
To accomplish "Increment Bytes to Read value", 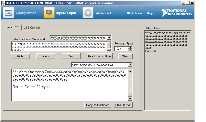I will click(131, 48).
